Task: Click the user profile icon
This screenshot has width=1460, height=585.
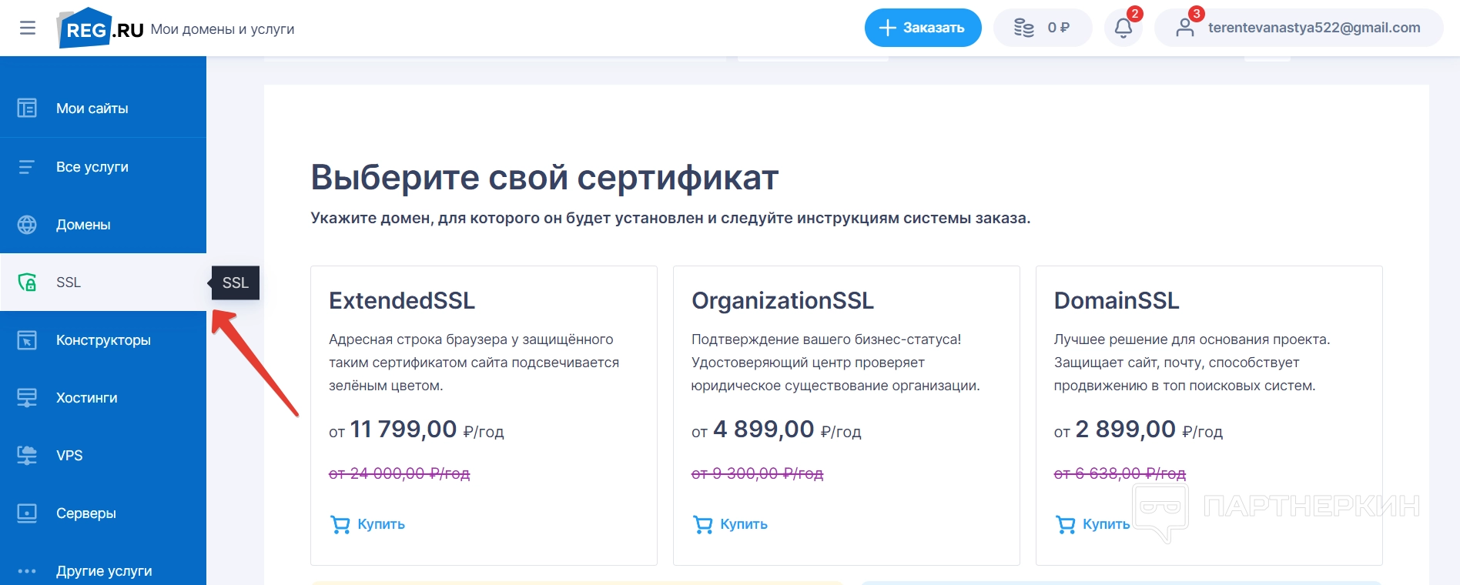Action: pos(1184,28)
